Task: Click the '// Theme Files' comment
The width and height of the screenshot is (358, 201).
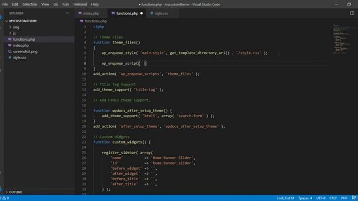Action: click(x=108, y=37)
